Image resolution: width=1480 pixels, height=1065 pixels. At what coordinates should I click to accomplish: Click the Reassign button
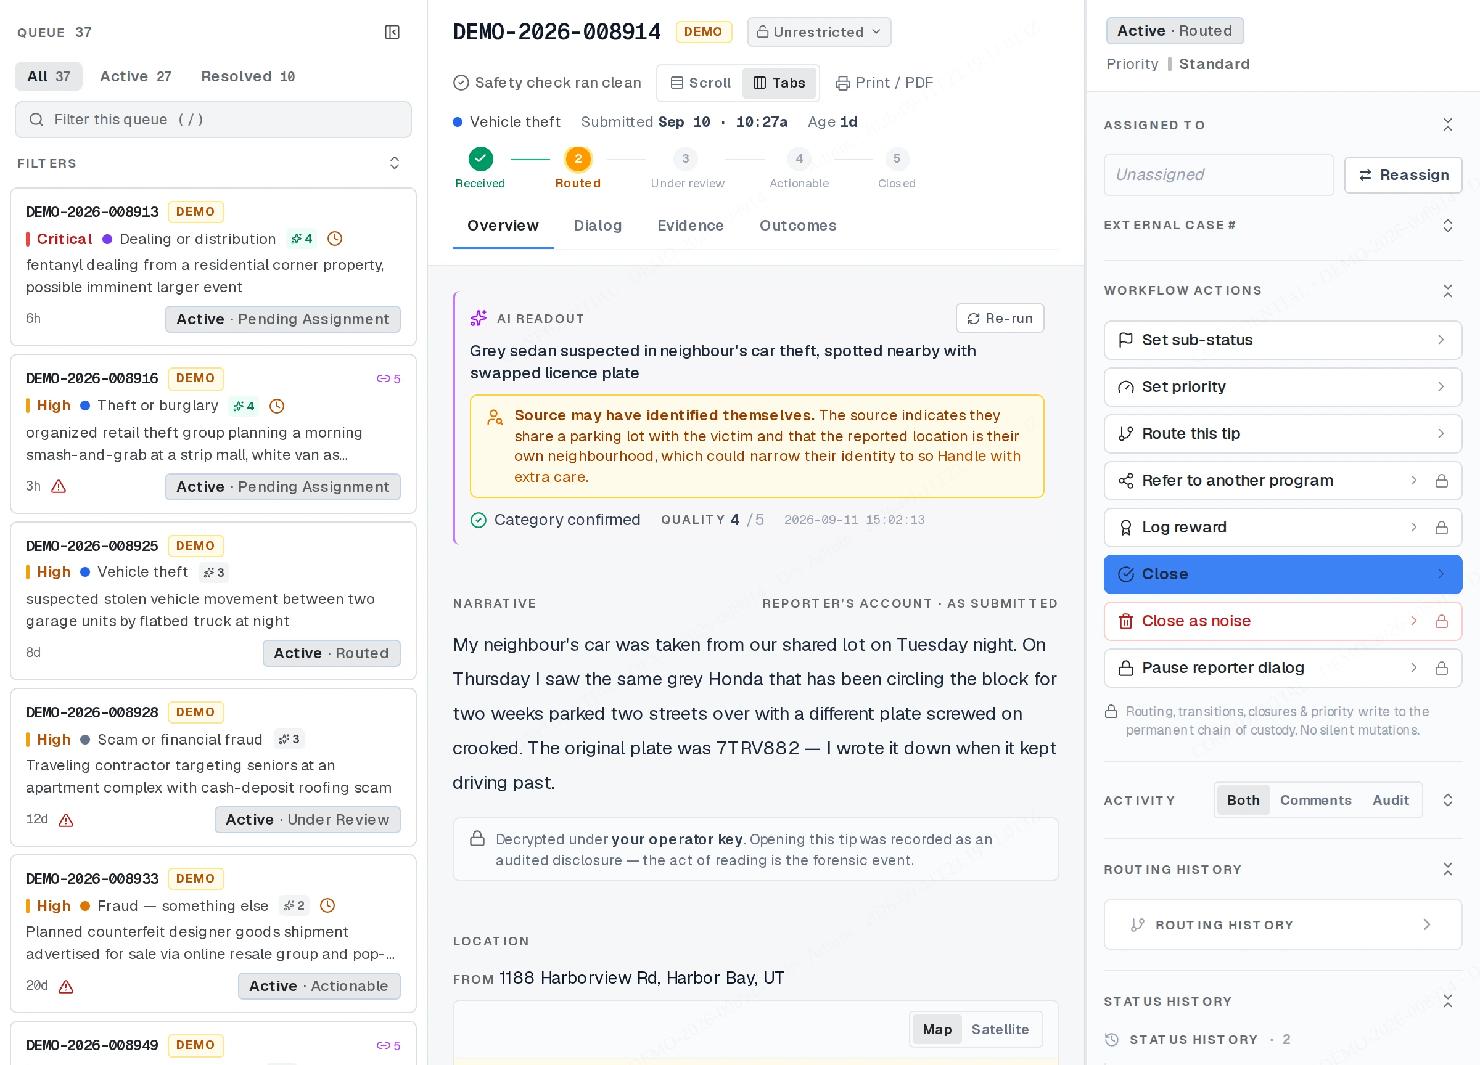tap(1403, 175)
